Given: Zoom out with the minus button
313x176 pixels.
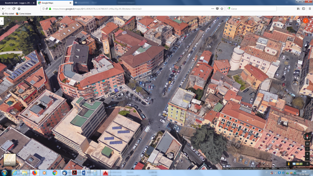Looking at the screenshot, I should coord(307,158).
